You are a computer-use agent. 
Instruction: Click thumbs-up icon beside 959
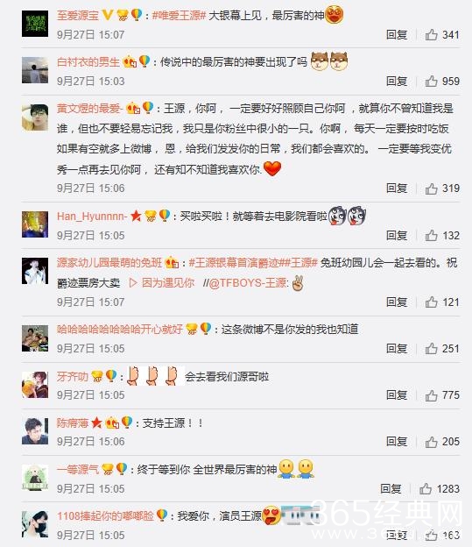[x=431, y=81]
